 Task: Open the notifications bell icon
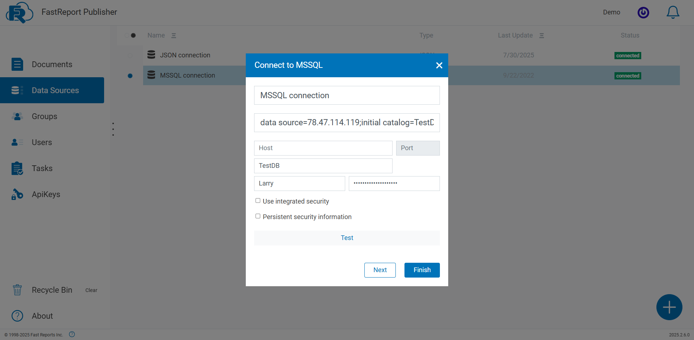pyautogui.click(x=673, y=12)
